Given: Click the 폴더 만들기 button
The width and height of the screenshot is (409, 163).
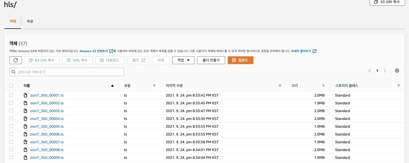Looking at the screenshot, I should point(211,60).
